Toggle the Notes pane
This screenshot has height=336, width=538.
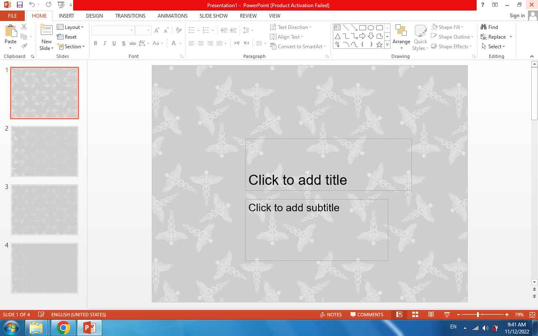tap(330, 315)
